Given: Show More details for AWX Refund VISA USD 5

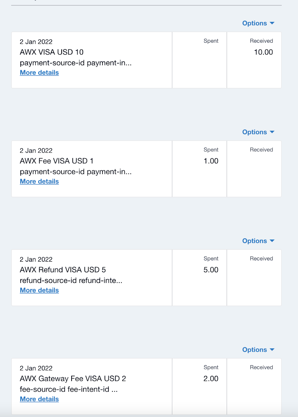Looking at the screenshot, I should tap(39, 290).
